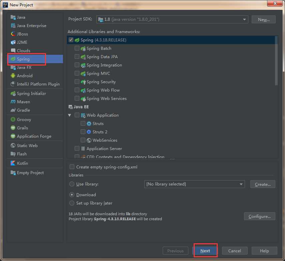Click the WebServices globe icon
The image size is (285, 261).
(x=89, y=140)
